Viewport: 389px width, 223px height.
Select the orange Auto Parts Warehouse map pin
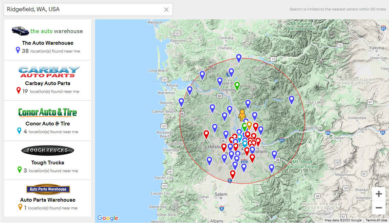click(x=249, y=125)
